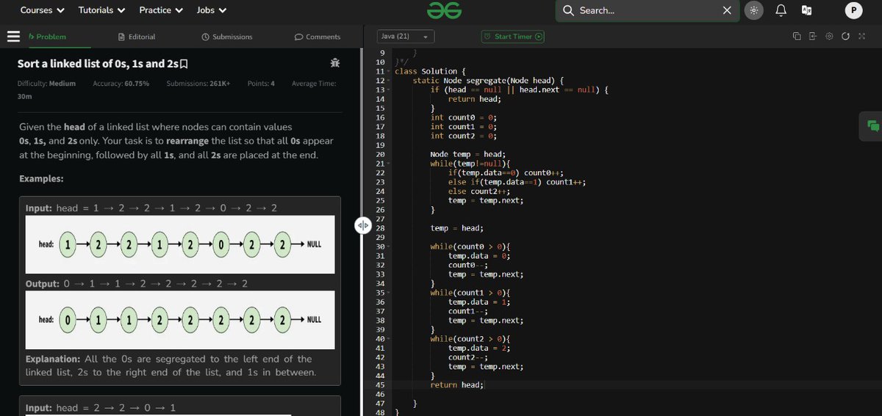Image resolution: width=882 pixels, height=416 pixels.
Task: Click the 'while(count2 > 0){' code line
Action: click(x=470, y=339)
